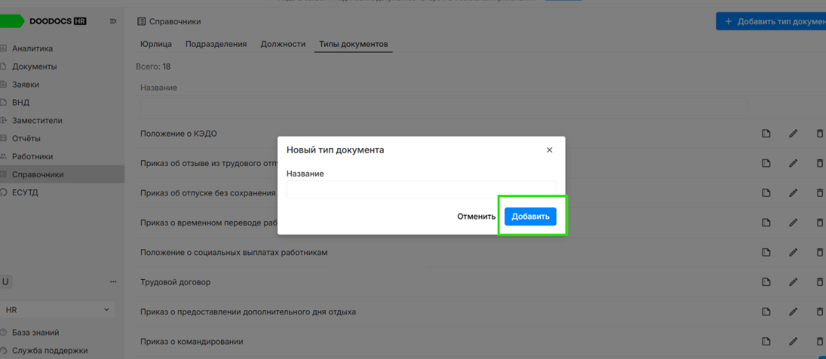Open ЕСУТД in the sidebar

point(25,192)
